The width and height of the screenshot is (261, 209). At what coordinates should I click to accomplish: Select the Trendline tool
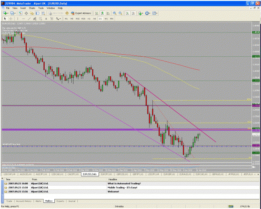tap(29, 19)
